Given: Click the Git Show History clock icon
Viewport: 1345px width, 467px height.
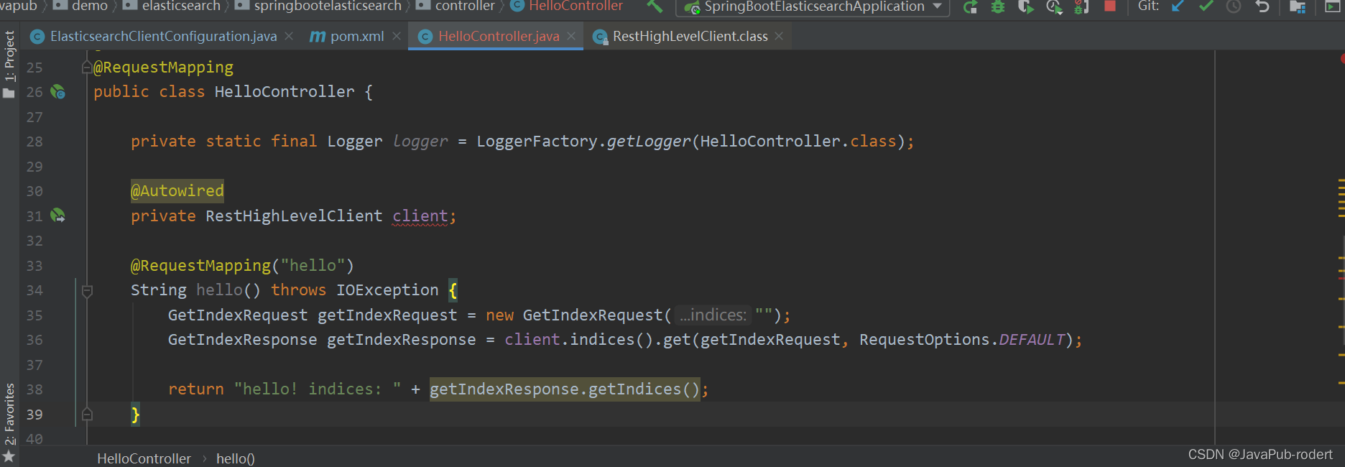Looking at the screenshot, I should pyautogui.click(x=1234, y=7).
